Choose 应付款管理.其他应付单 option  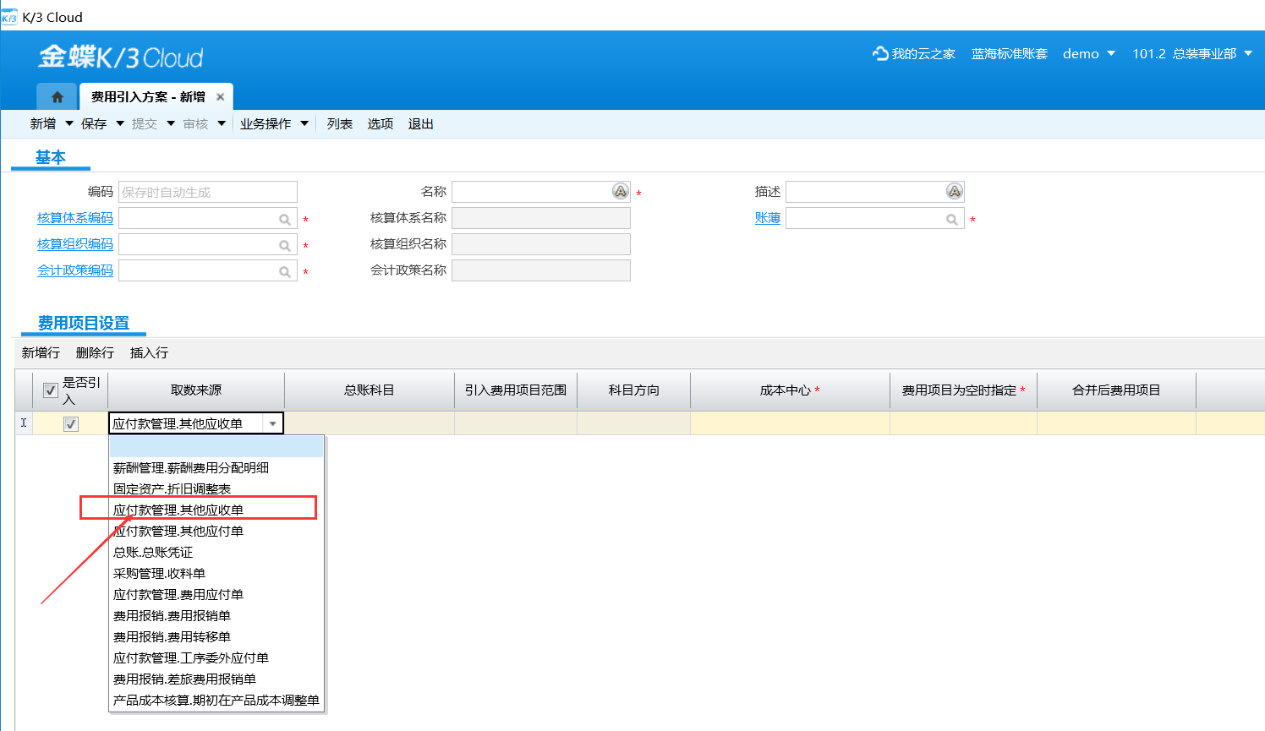click(x=216, y=531)
